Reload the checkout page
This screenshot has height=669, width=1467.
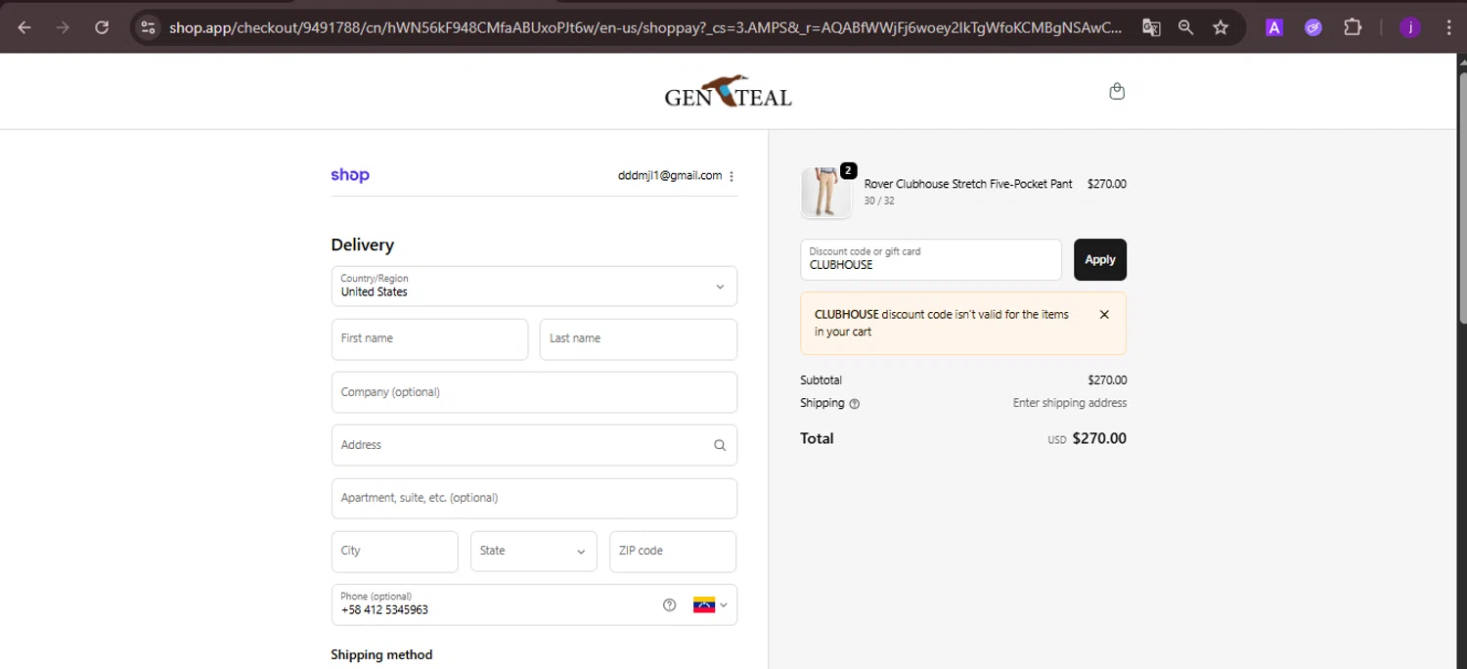pos(102,27)
